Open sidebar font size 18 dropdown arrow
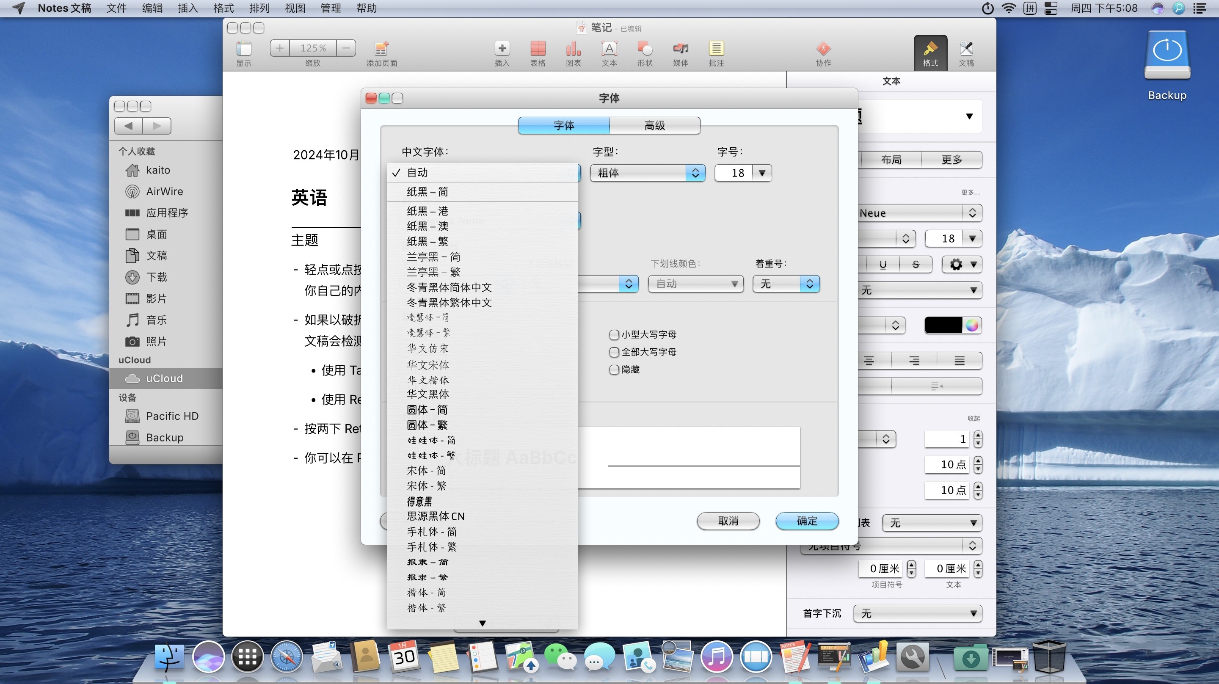The height and width of the screenshot is (684, 1219). pyautogui.click(x=972, y=239)
